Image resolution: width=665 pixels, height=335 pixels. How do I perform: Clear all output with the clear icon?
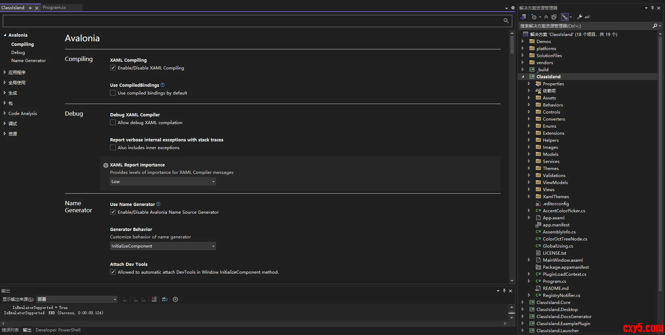(154, 299)
